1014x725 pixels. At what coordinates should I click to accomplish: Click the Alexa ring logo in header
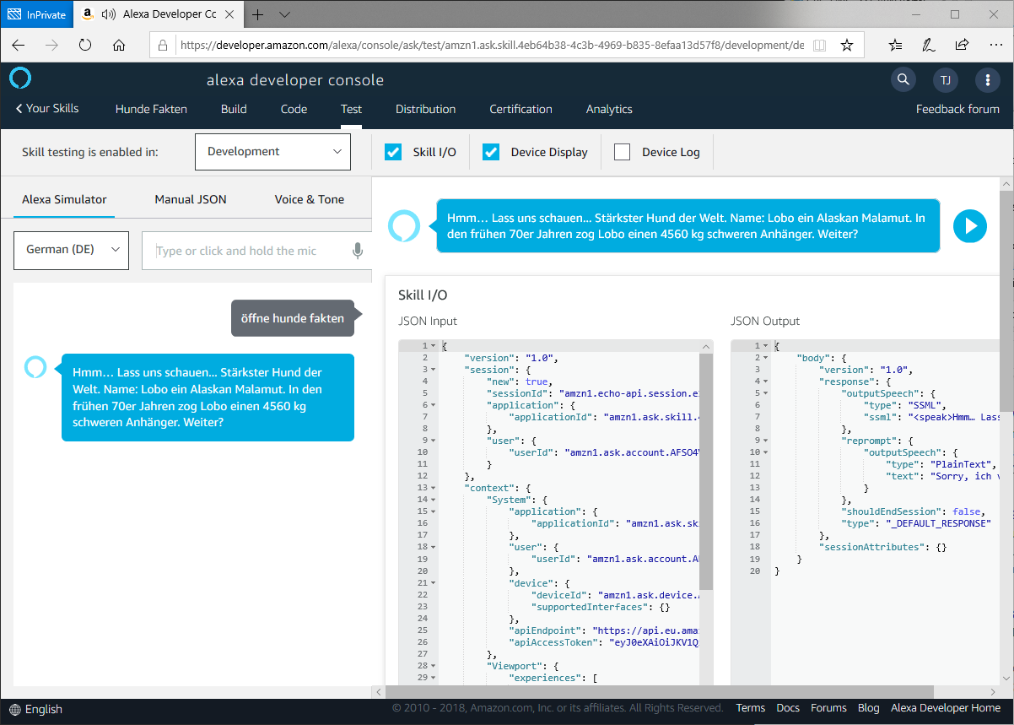pyautogui.click(x=20, y=79)
